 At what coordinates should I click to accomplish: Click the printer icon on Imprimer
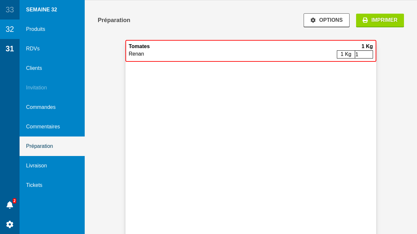tap(365, 20)
